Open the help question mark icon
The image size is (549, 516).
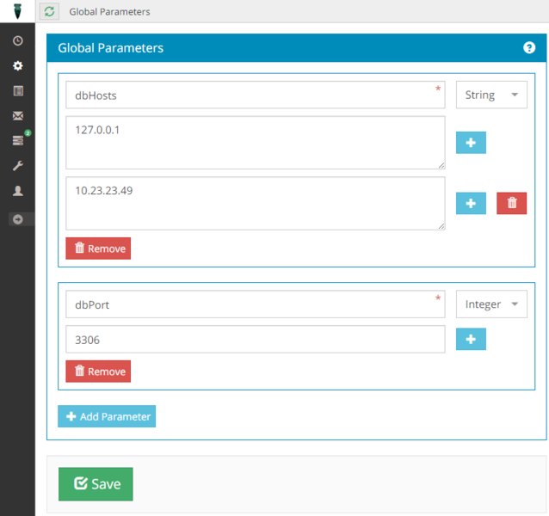[529, 47]
